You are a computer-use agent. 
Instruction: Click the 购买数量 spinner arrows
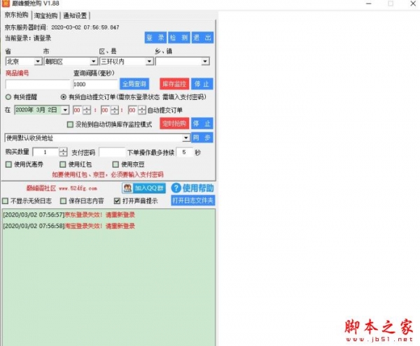[x=63, y=152]
